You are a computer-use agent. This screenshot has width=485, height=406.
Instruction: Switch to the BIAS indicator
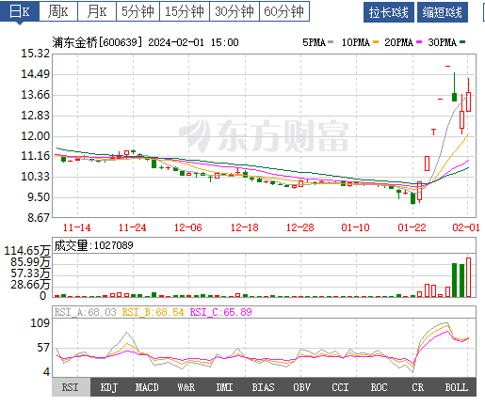(x=263, y=387)
